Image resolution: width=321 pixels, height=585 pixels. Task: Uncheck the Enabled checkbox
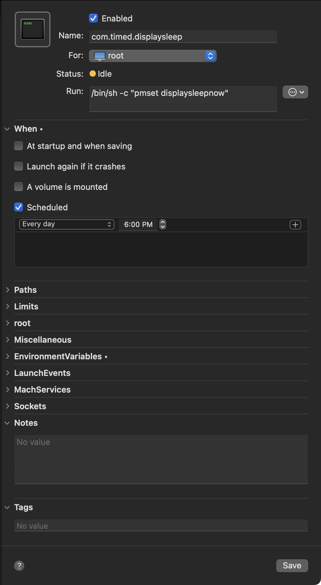93,19
